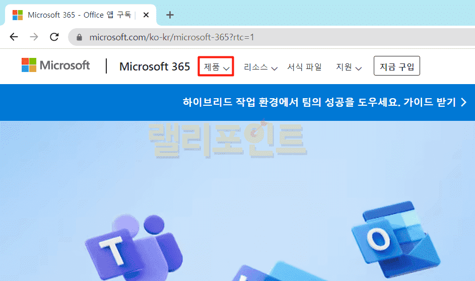Select the 서식 파일 menu item
This screenshot has height=281, width=475.
(304, 67)
